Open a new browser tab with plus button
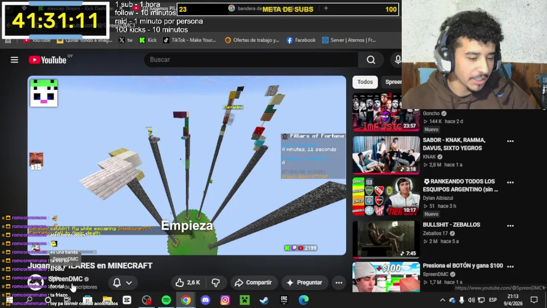Image resolution: width=547 pixels, height=308 pixels. [x=326, y=8]
